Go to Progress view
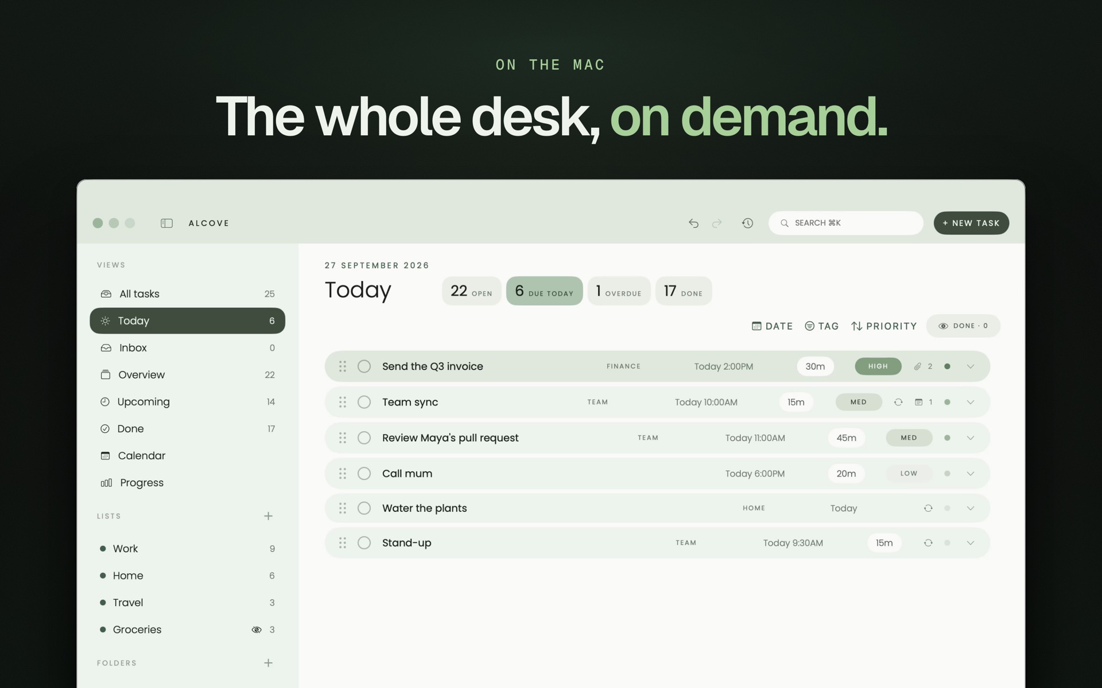Viewport: 1102px width, 688px height. tap(187, 483)
